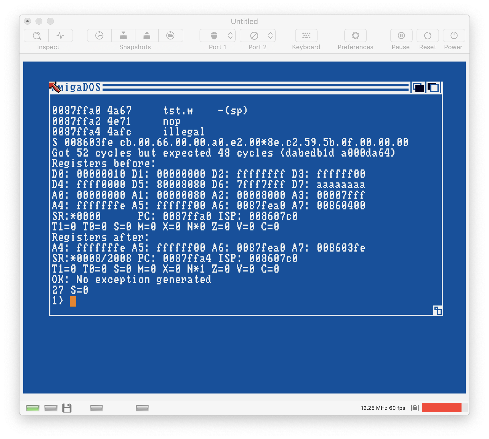489x439 pixels.
Task: Click the Snapshots toolbar label
Action: coord(135,47)
